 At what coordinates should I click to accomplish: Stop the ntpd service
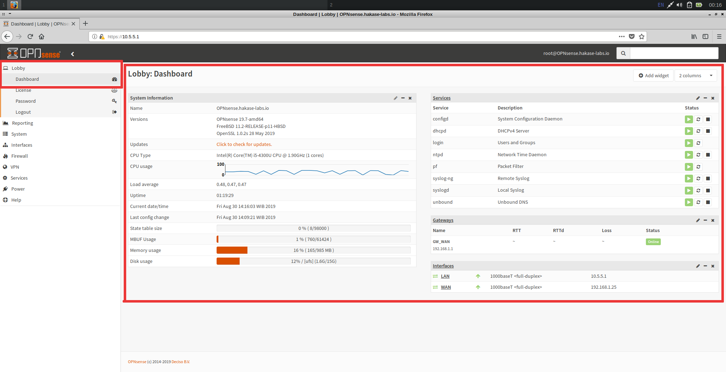(x=708, y=155)
